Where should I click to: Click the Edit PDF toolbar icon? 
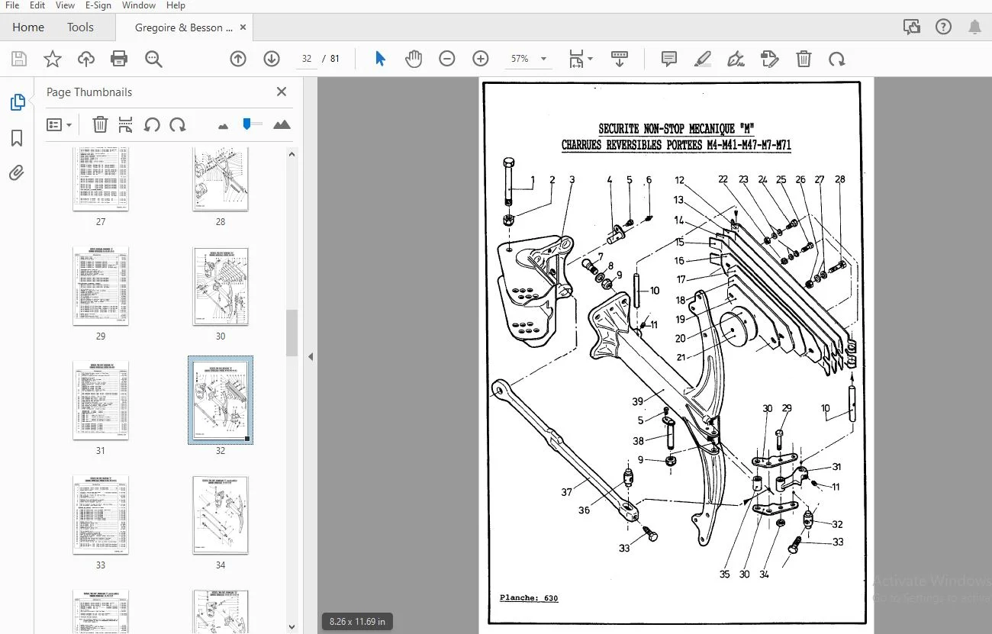[x=770, y=59]
